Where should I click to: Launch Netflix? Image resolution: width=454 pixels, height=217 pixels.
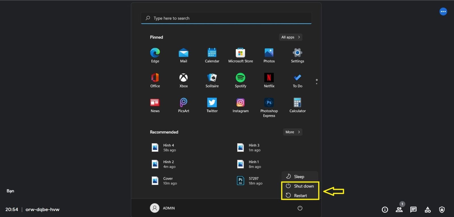269,80
